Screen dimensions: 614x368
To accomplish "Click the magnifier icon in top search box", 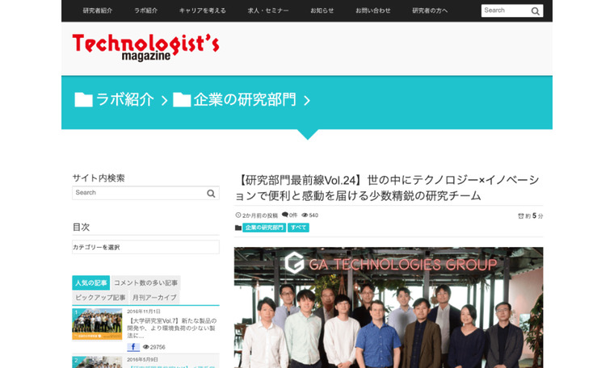I will 536,11.
